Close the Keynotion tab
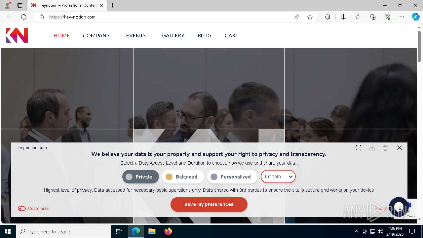 101,5
